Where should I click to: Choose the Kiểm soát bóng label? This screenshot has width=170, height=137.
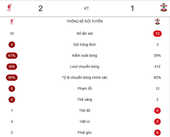click(84, 56)
